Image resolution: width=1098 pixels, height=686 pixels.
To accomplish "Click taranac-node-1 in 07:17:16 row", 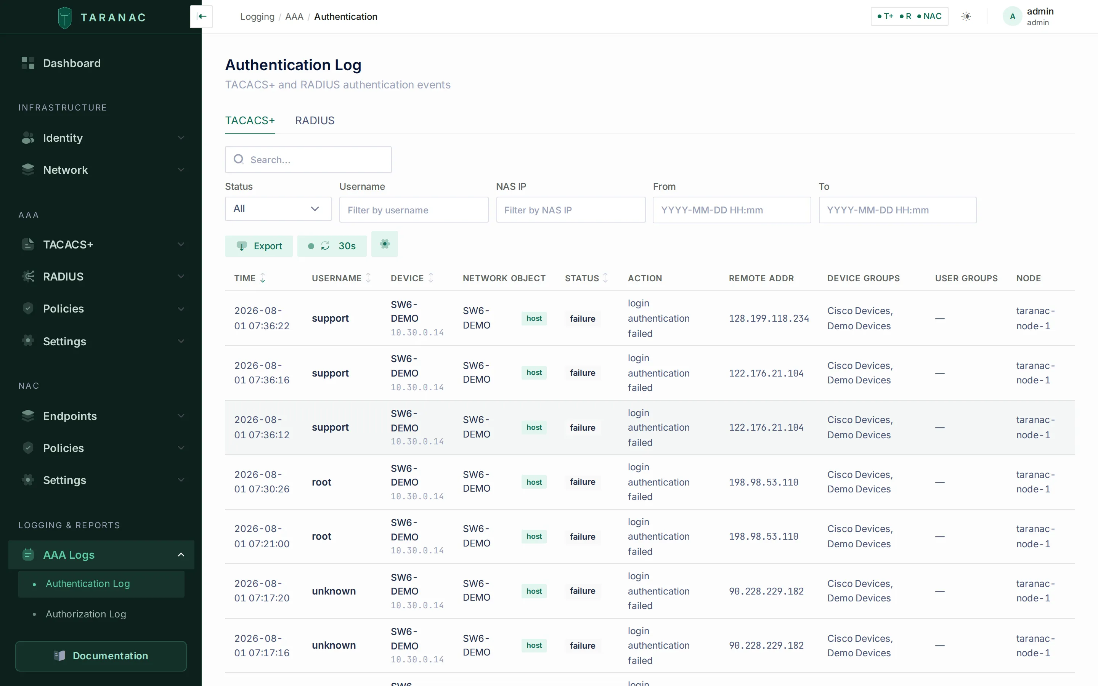I will coord(1035,645).
